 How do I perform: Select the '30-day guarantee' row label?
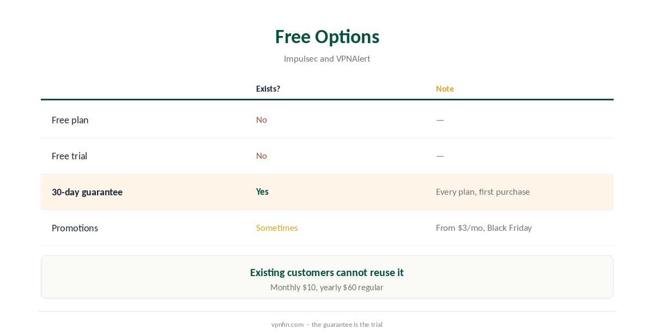(87, 192)
